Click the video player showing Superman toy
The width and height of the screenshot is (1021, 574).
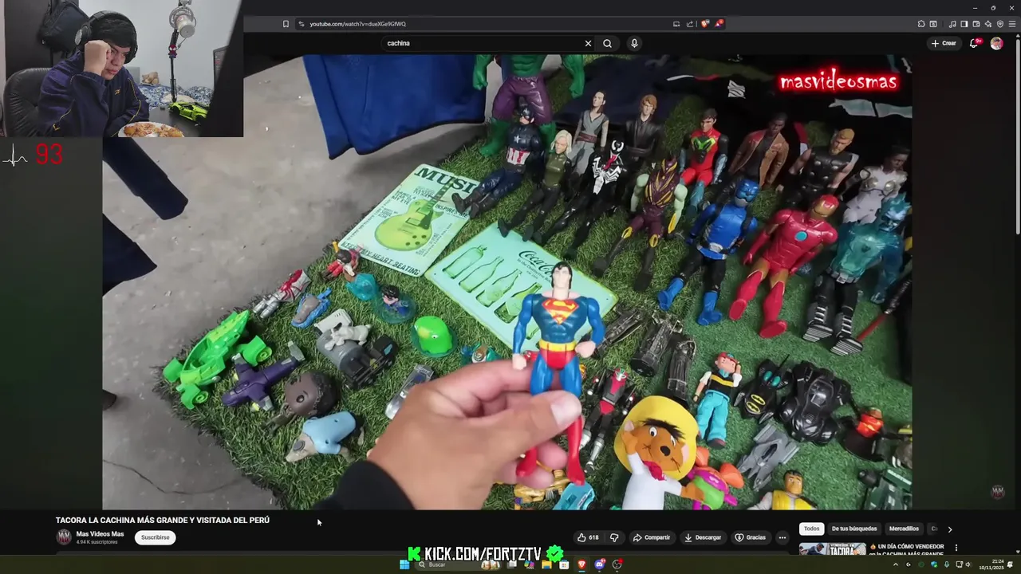coord(507,281)
